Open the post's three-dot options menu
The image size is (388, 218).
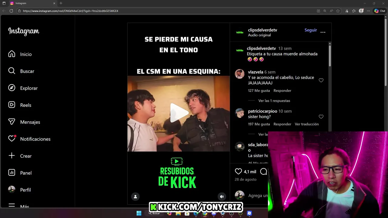[323, 32]
